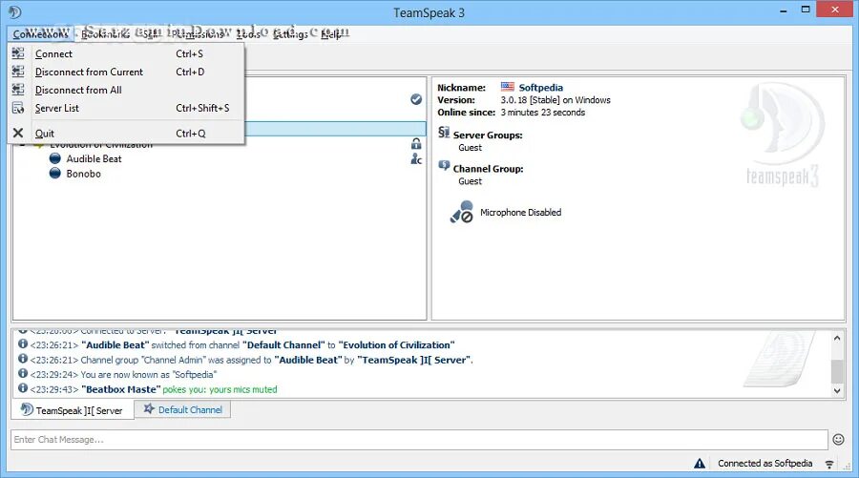
Task: Click the US flag next to Softpedia
Action: [x=508, y=87]
